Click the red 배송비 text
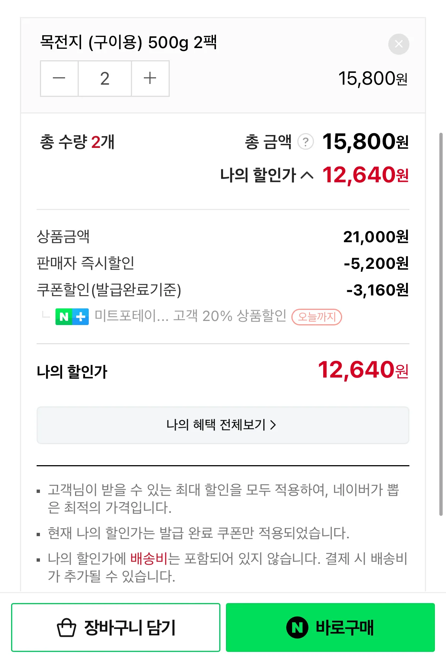This screenshot has height=663, width=446. click(x=149, y=558)
